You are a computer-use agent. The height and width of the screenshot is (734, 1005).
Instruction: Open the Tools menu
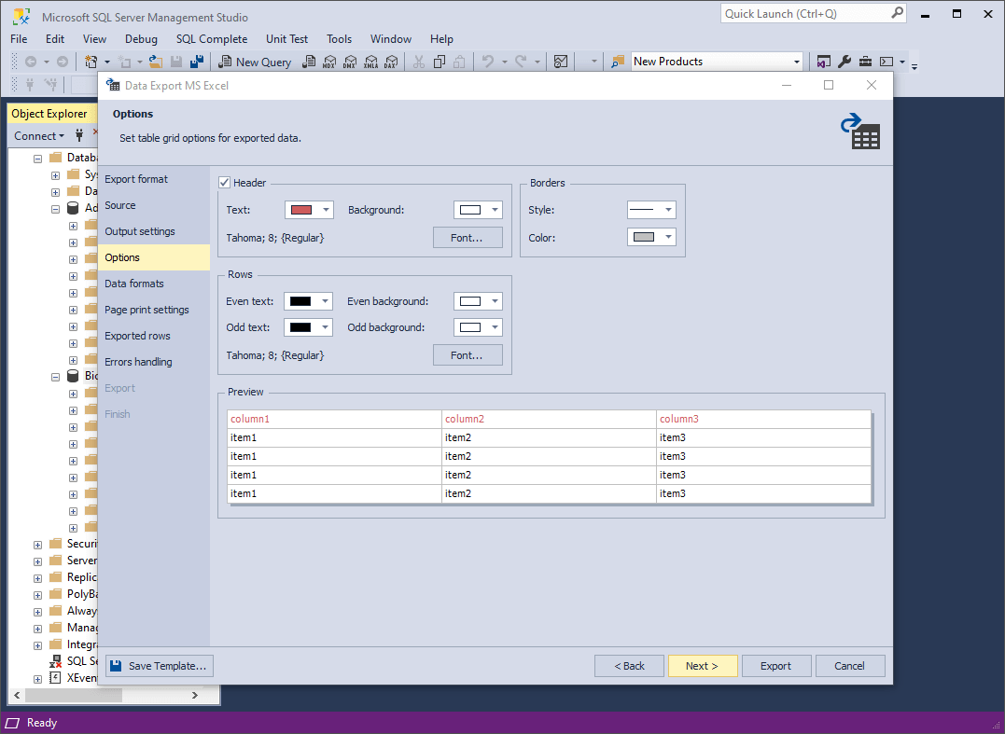pyautogui.click(x=339, y=39)
